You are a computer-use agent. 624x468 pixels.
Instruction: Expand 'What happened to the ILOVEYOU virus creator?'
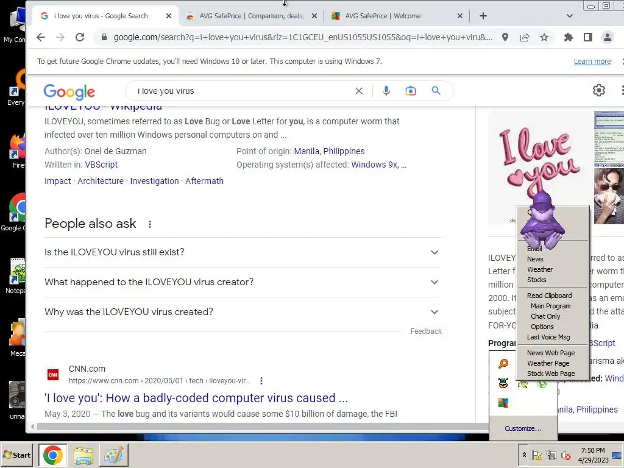(x=243, y=282)
